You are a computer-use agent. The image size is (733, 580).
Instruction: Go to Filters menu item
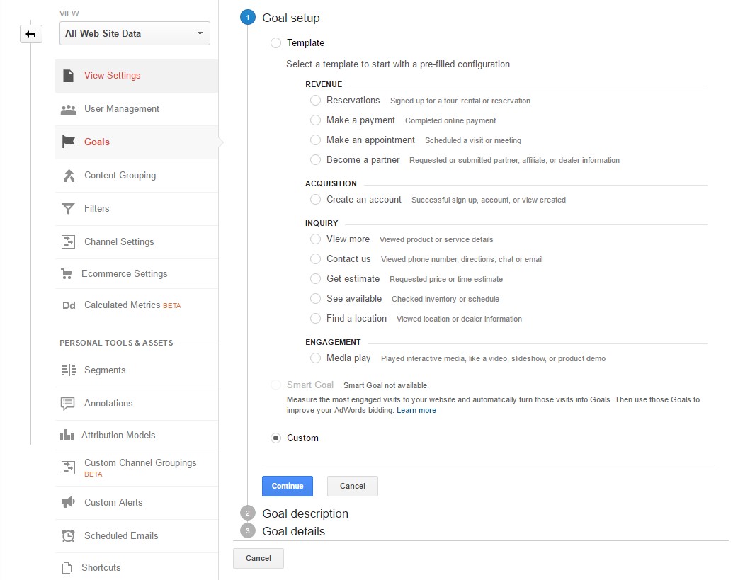[x=137, y=208]
